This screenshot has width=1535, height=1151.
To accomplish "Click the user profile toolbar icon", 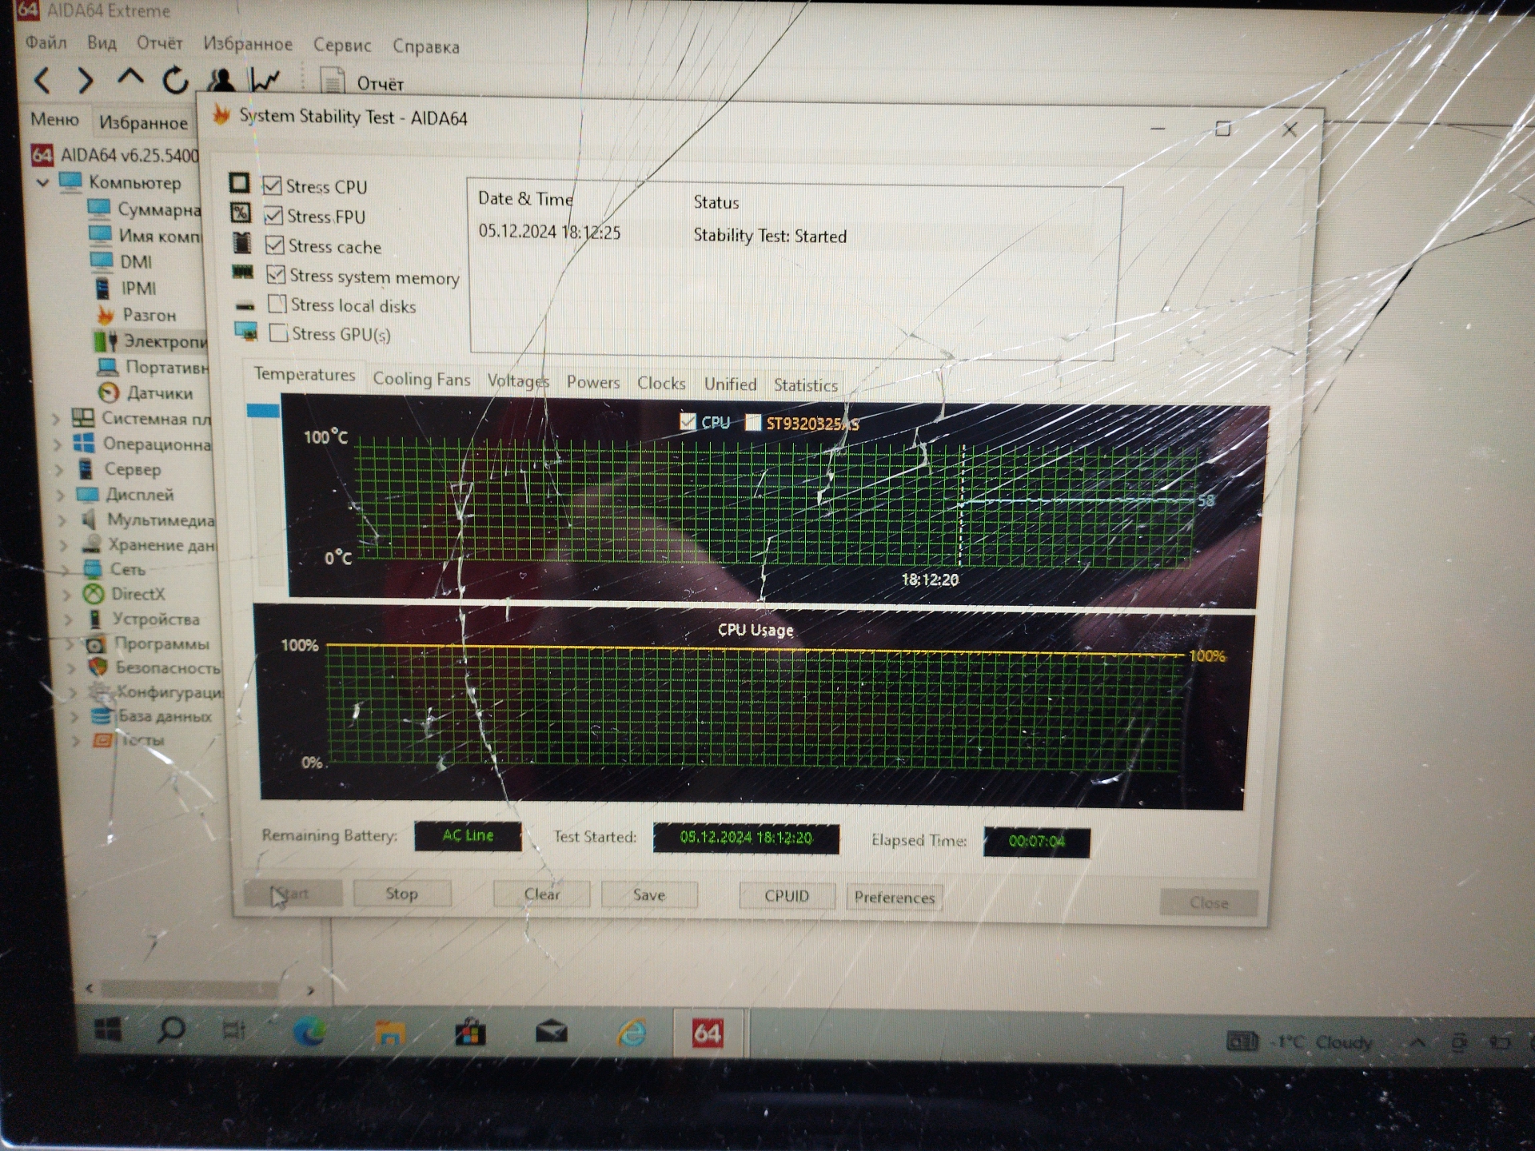I will [221, 80].
